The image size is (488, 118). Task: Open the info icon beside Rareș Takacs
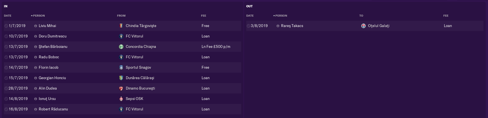[x=278, y=26]
